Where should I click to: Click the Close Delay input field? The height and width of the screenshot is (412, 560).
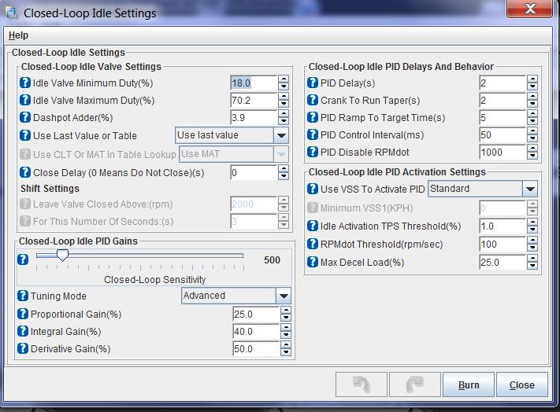[x=254, y=173]
